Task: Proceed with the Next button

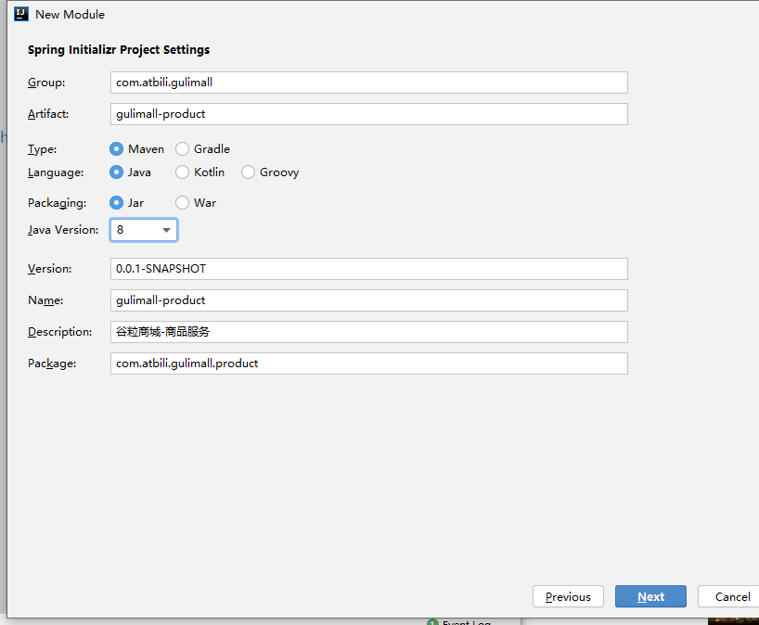Action: (x=650, y=596)
